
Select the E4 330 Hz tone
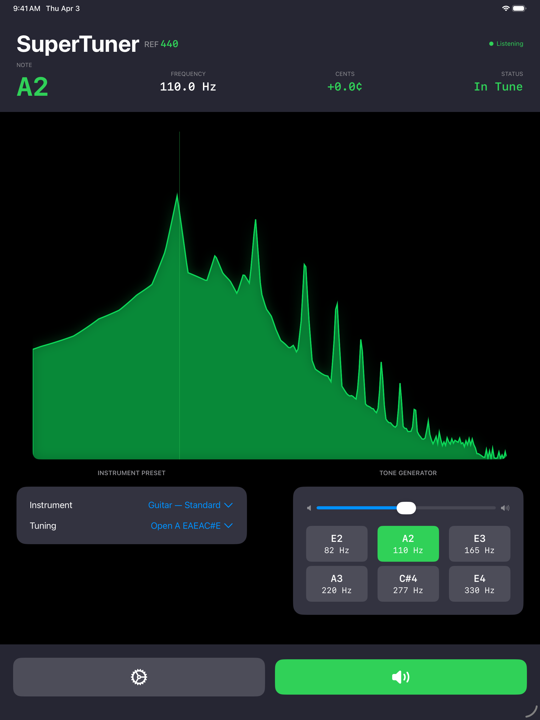point(480,584)
